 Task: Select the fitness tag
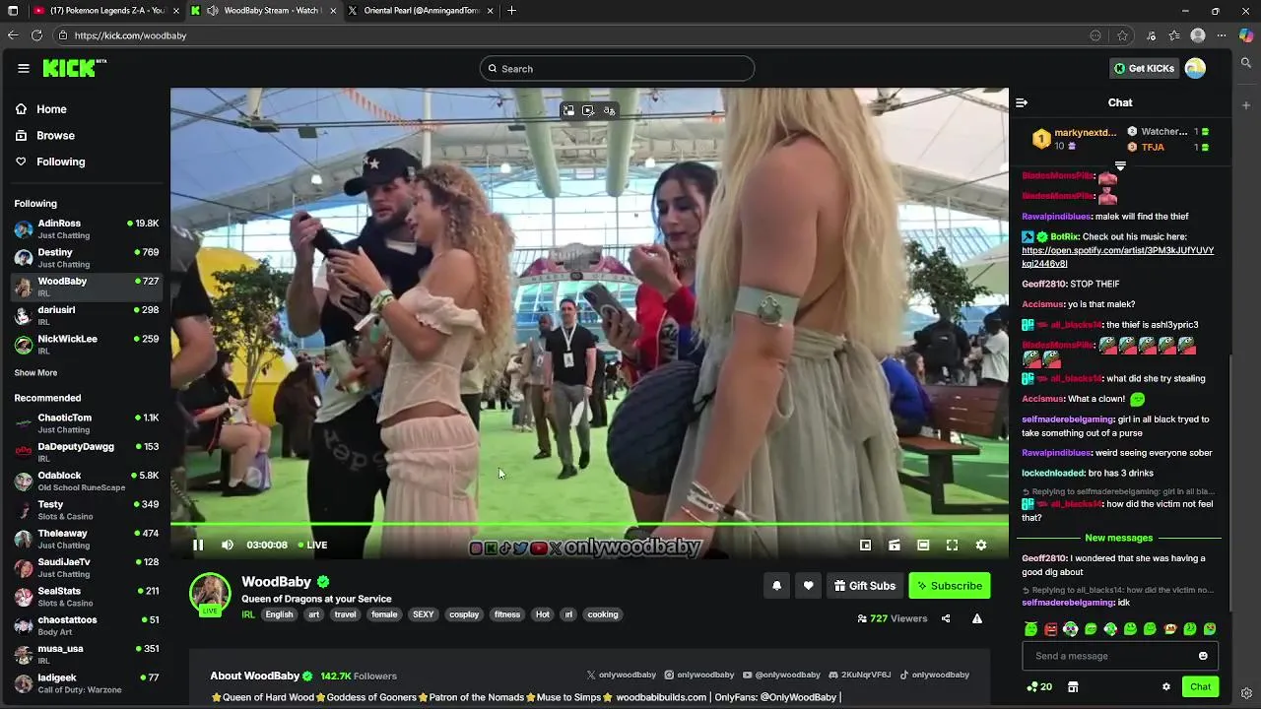[507, 614]
